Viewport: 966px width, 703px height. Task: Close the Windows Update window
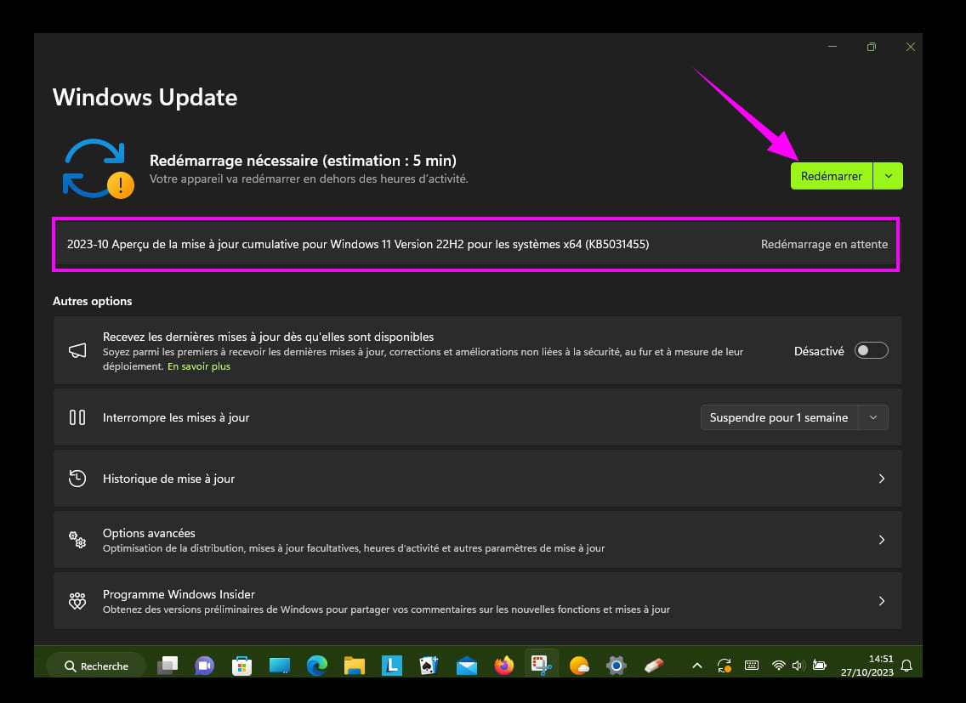pyautogui.click(x=911, y=47)
